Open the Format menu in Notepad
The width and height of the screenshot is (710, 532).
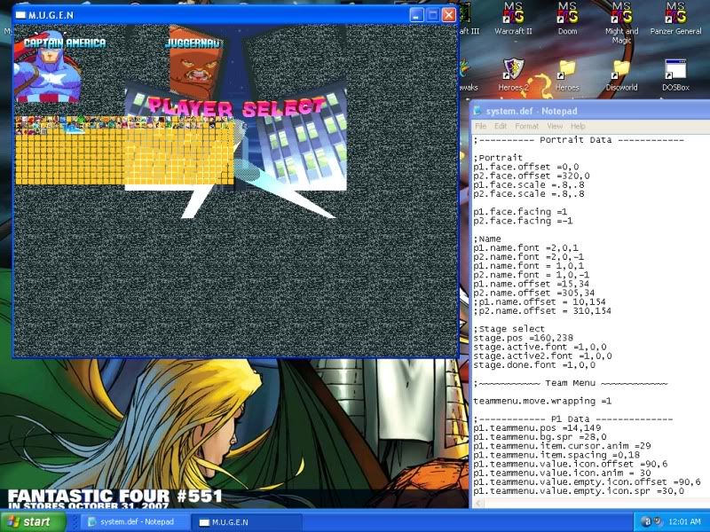pos(527,127)
